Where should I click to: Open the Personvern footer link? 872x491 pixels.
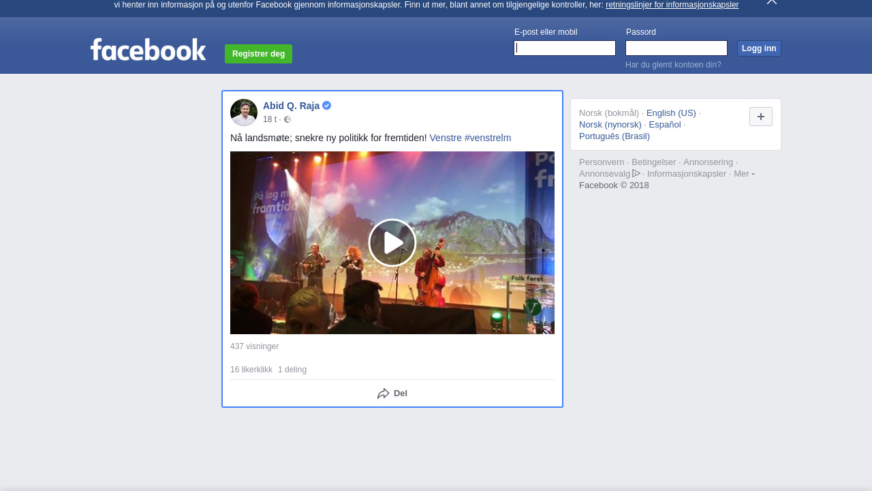coord(602,162)
